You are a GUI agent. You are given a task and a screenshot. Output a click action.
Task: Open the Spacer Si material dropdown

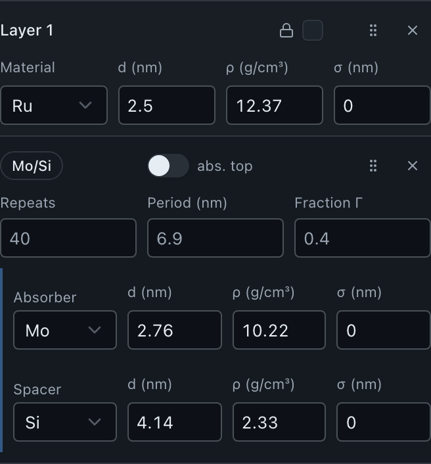[x=65, y=422]
